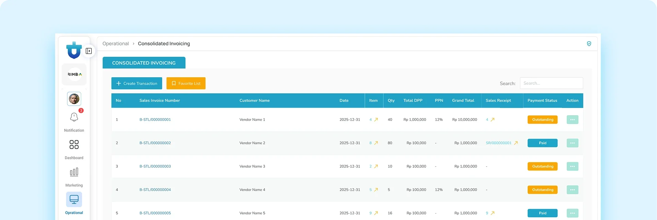Open the Notification bell icon

[x=74, y=117]
